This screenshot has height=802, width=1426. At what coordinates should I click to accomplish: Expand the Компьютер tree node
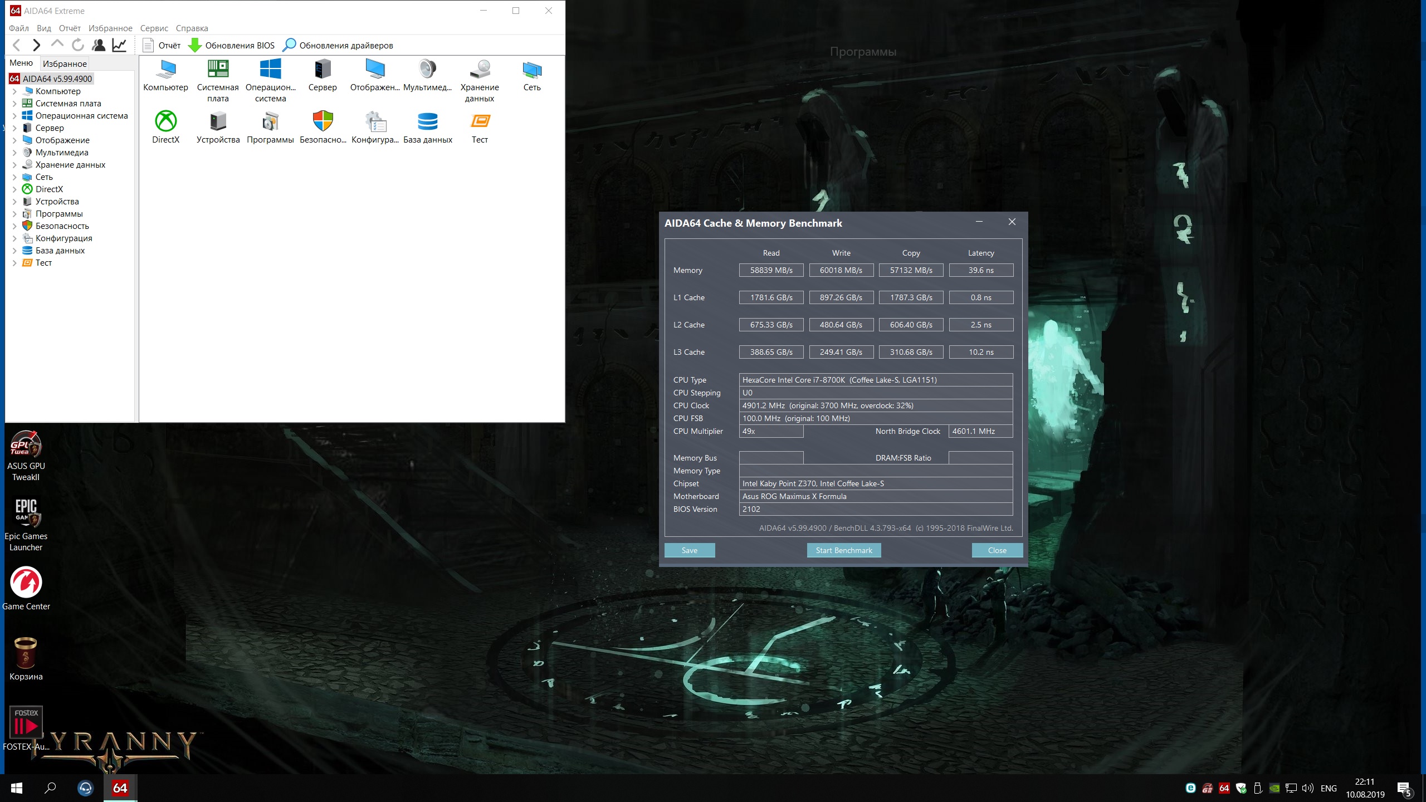point(14,91)
